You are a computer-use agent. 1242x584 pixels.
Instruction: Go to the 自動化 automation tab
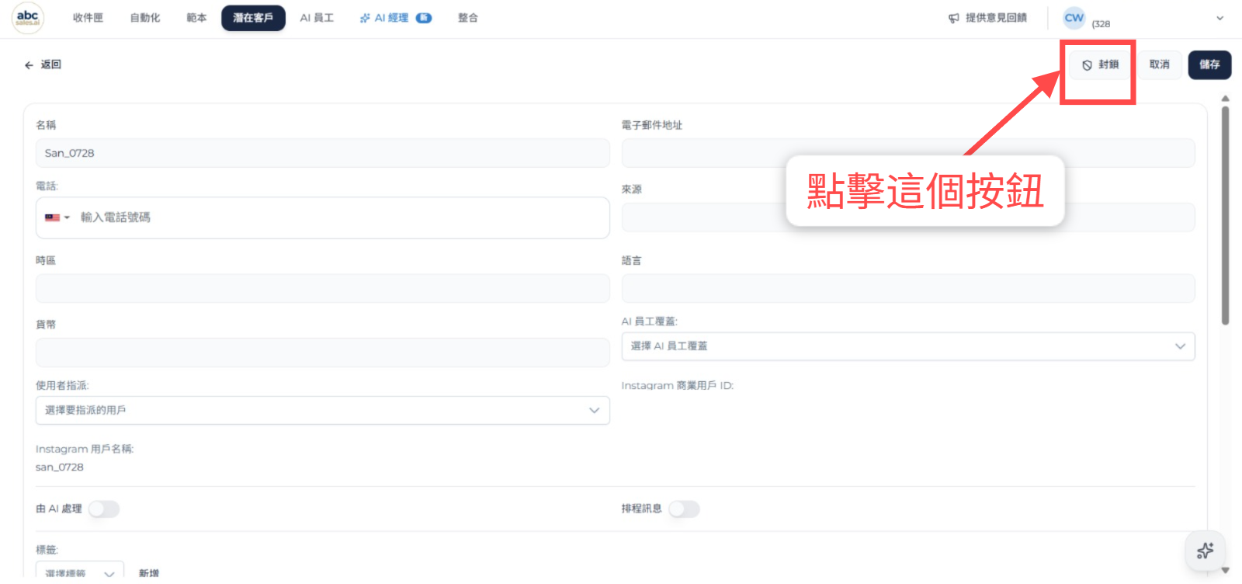pos(145,18)
